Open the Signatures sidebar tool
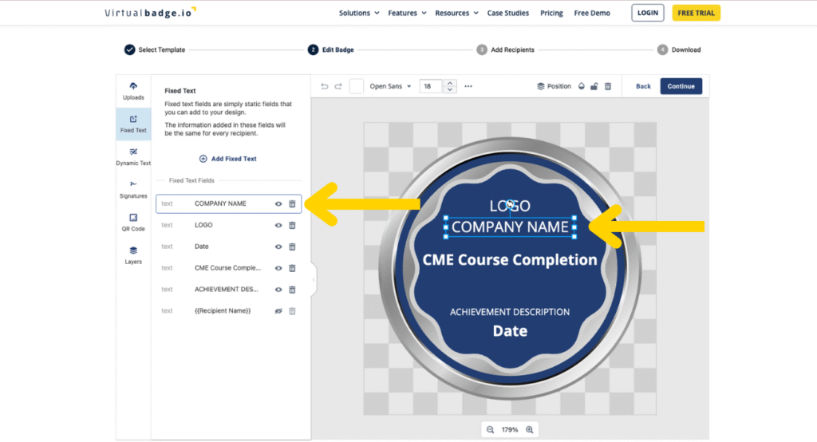Screen dimensions: 817x442 (133, 188)
